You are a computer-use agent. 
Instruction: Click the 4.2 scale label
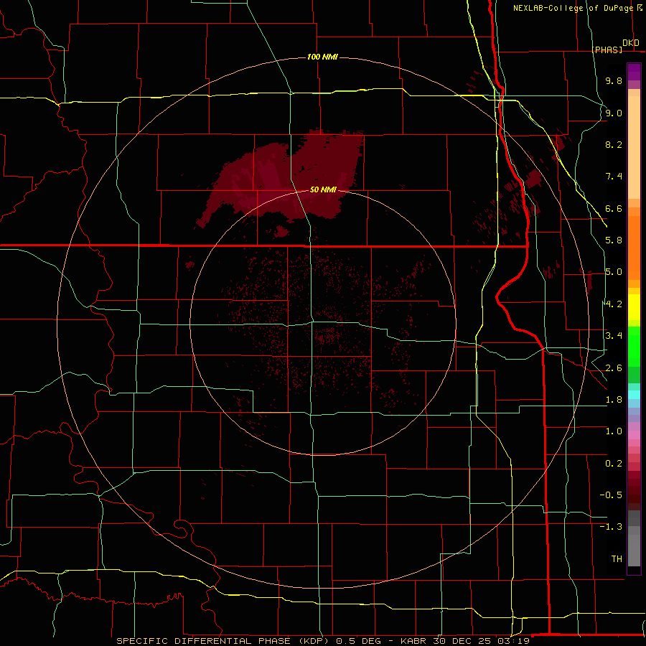[614, 304]
